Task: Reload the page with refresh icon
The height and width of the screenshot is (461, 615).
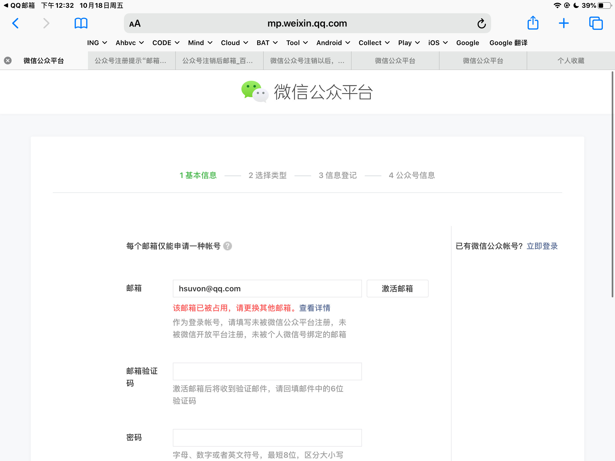Action: pyautogui.click(x=481, y=23)
